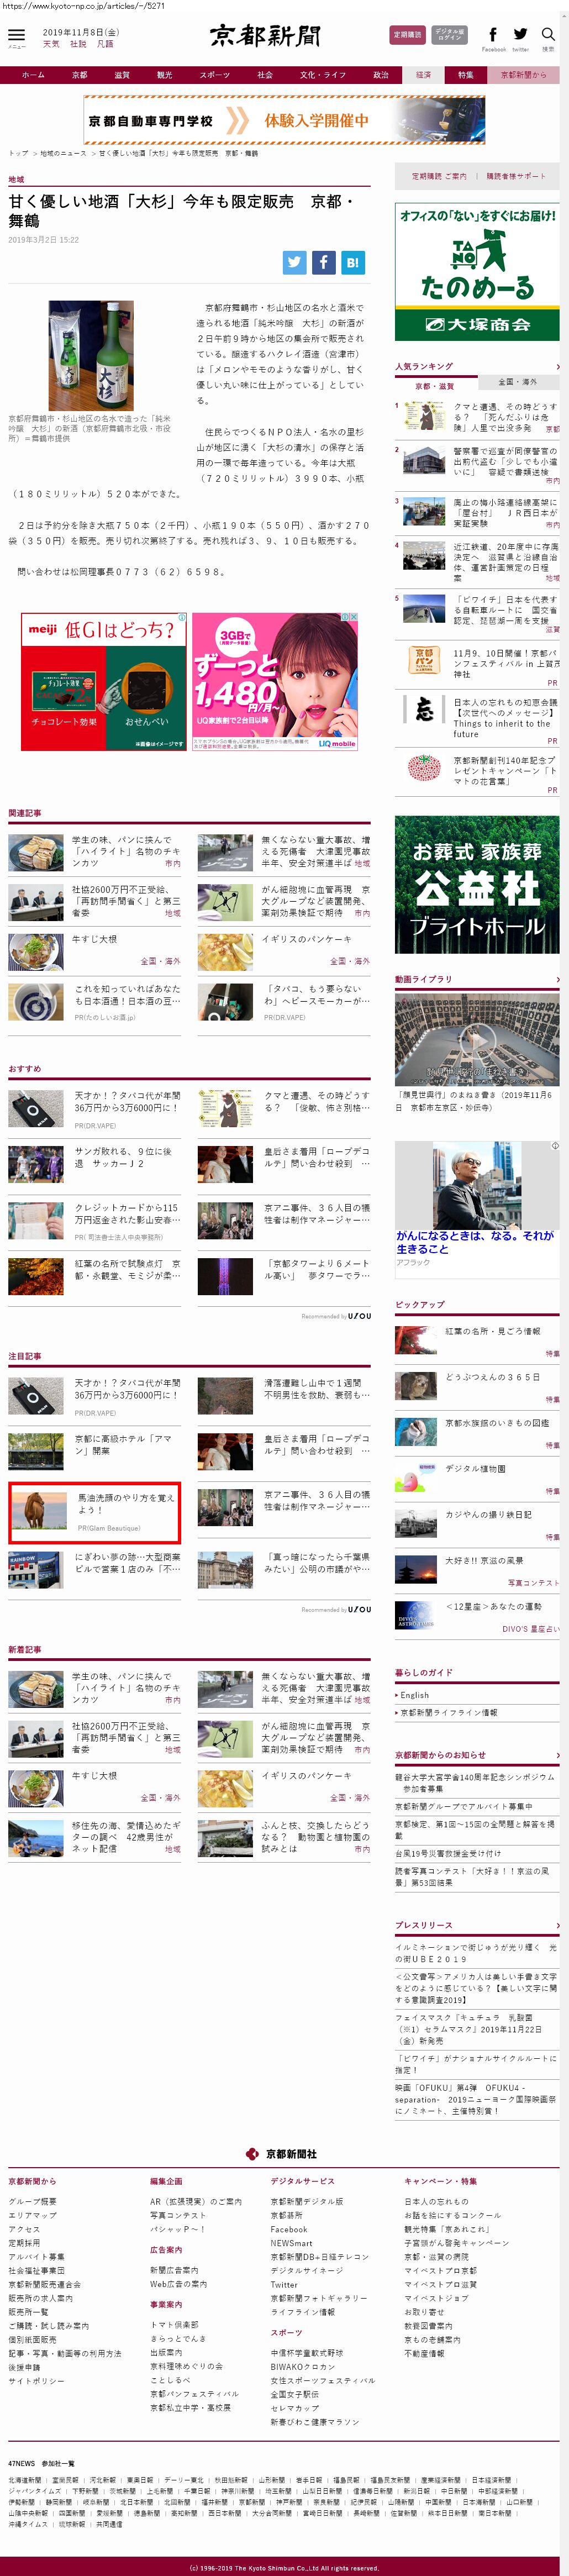Click the 定期購読 button
The image size is (569, 2576).
click(407, 35)
